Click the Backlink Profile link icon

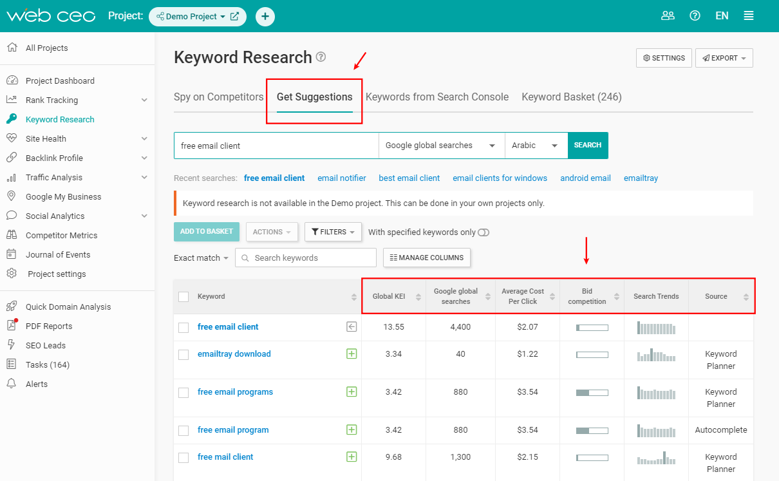(x=12, y=158)
